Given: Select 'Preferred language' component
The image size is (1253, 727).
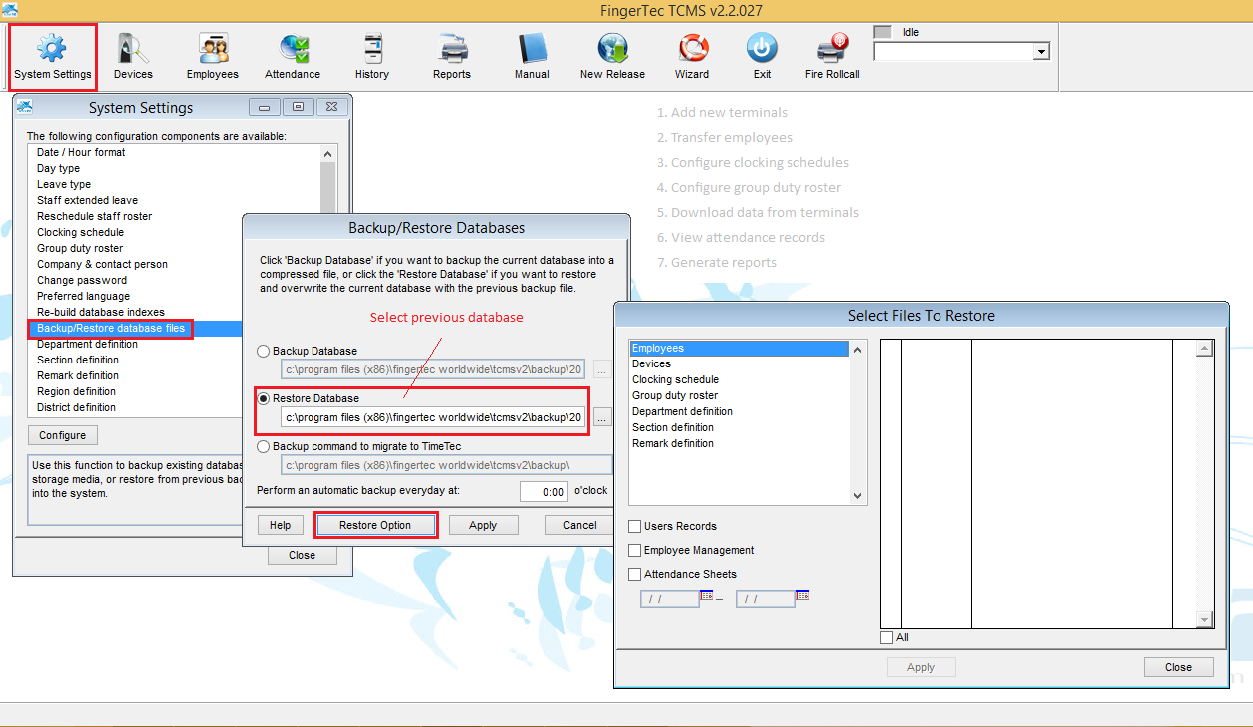Looking at the screenshot, I should point(83,296).
